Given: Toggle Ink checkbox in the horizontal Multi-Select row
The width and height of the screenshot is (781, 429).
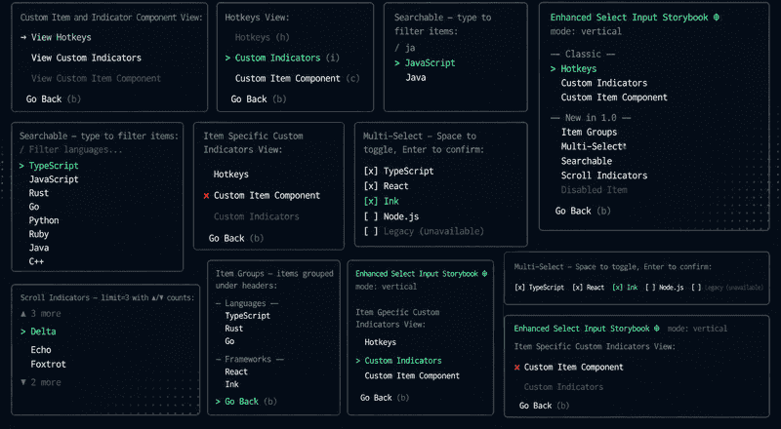Looking at the screenshot, I should [618, 288].
